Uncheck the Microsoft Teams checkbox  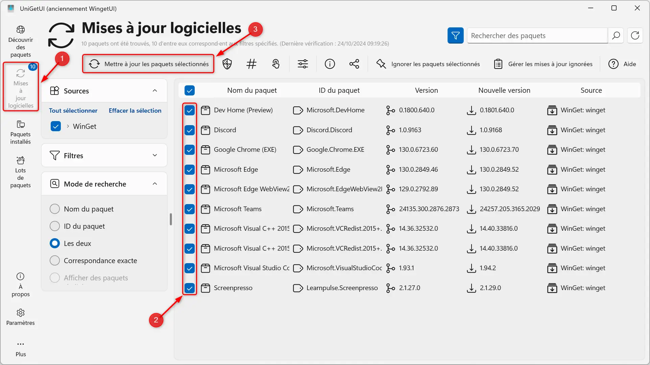[x=190, y=209]
